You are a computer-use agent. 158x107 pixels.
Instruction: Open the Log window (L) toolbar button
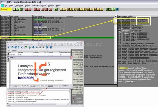61,9
